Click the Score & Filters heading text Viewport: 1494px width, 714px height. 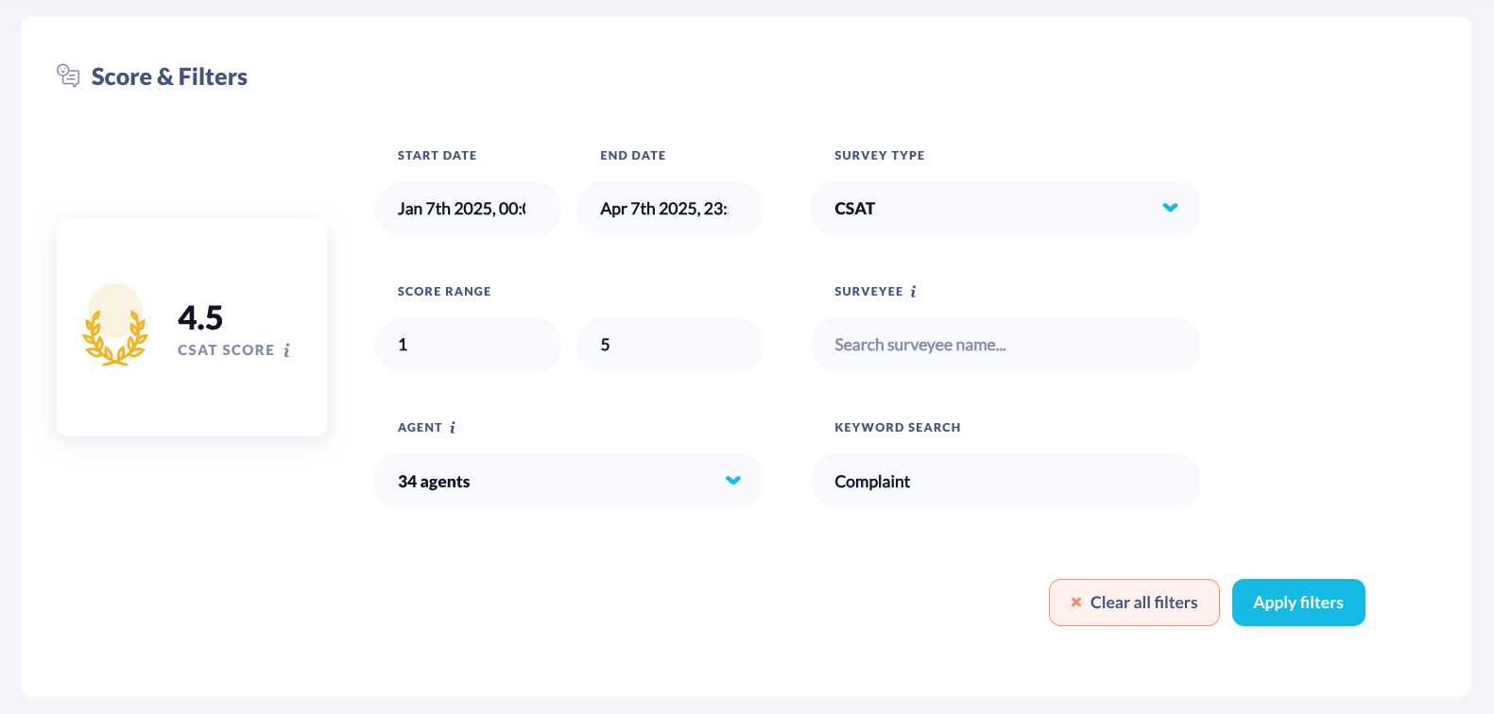point(169,76)
